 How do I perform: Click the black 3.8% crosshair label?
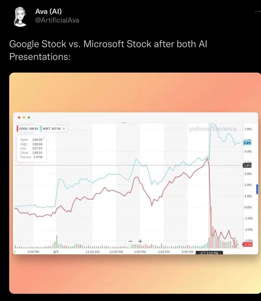click(247, 165)
